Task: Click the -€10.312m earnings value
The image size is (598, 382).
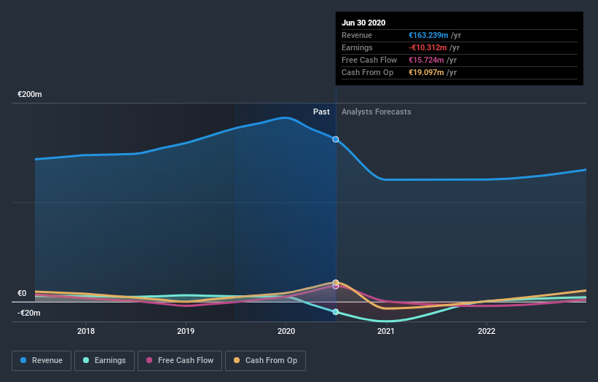Action: (x=428, y=47)
